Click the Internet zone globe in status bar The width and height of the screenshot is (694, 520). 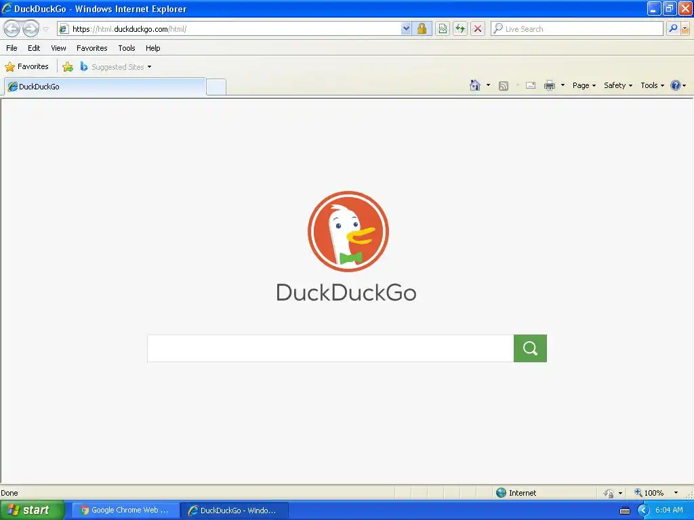pos(501,493)
